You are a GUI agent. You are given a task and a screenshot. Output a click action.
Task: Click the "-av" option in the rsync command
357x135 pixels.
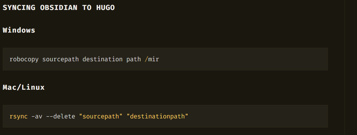click(37, 117)
